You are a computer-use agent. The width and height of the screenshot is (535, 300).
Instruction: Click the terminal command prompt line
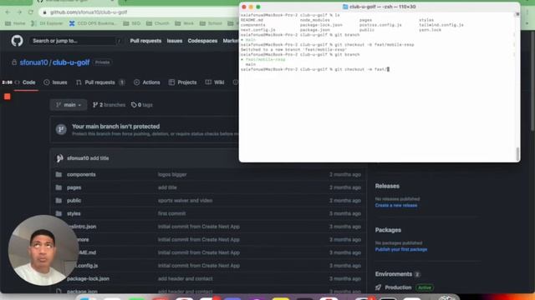[314, 69]
